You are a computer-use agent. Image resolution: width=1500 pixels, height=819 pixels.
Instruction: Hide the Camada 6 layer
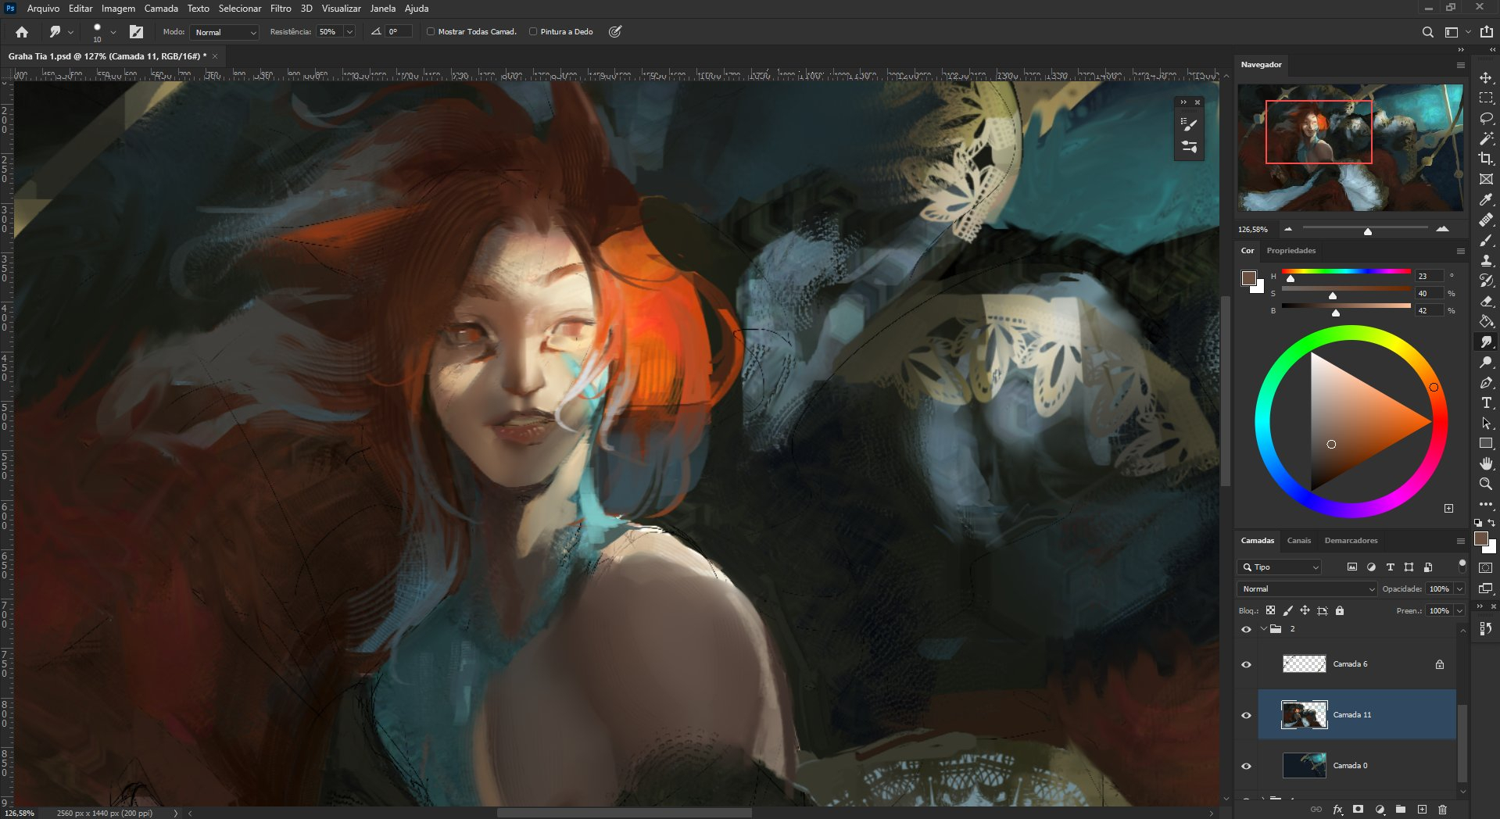click(x=1246, y=664)
